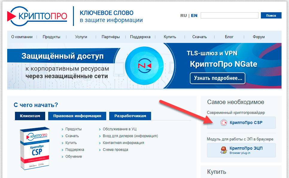289x178 pixels.
Task: Open the О компании menu
Action: pyautogui.click(x=22, y=37)
